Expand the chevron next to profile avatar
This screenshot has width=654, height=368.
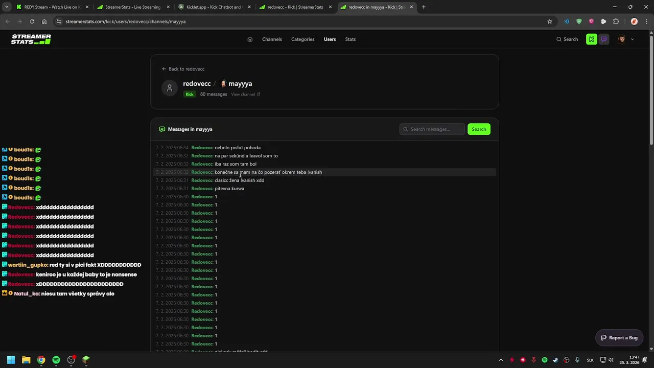tap(633, 39)
